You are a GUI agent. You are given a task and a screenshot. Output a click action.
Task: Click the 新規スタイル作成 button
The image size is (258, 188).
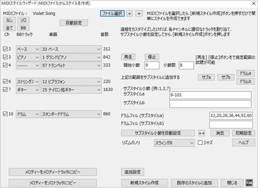point(145,183)
